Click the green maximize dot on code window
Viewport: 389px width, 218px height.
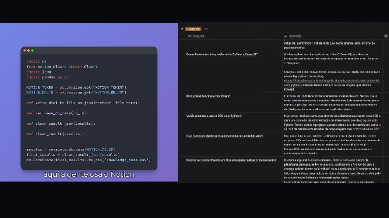pos(32,51)
